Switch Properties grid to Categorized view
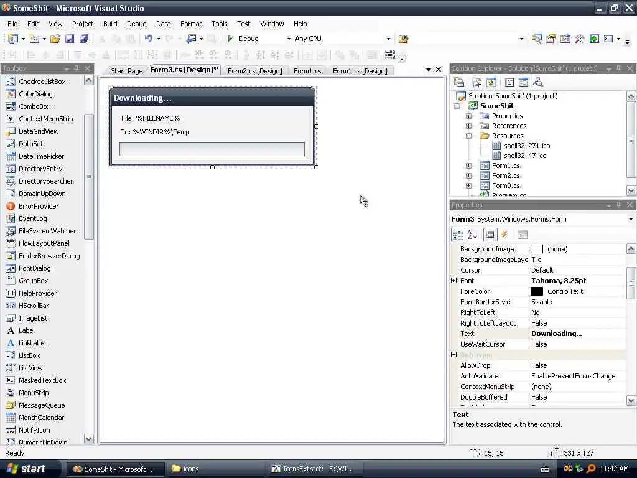637x478 pixels. (458, 235)
